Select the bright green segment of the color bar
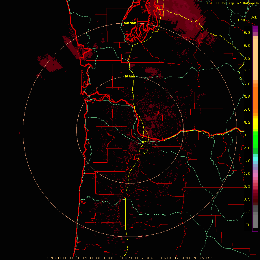 (255, 139)
